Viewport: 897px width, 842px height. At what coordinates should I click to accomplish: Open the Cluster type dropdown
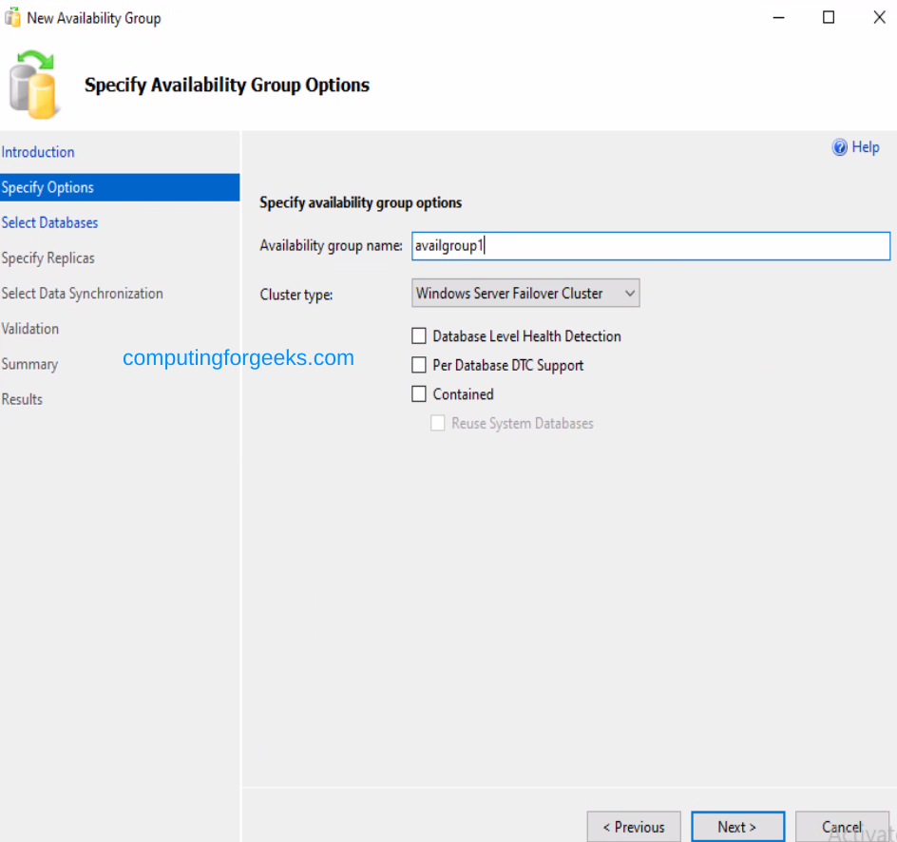[629, 293]
